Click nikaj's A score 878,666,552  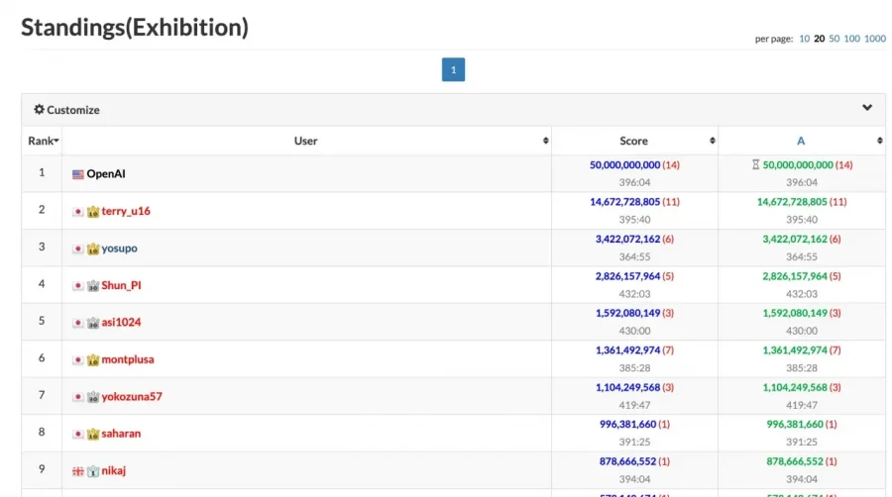[795, 461]
